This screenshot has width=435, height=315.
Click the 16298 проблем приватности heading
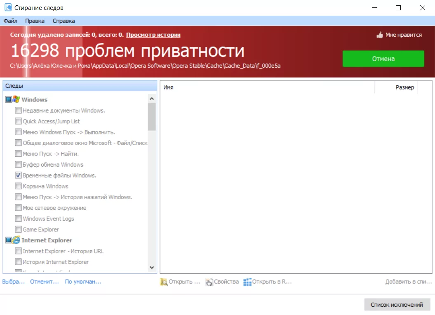(128, 51)
